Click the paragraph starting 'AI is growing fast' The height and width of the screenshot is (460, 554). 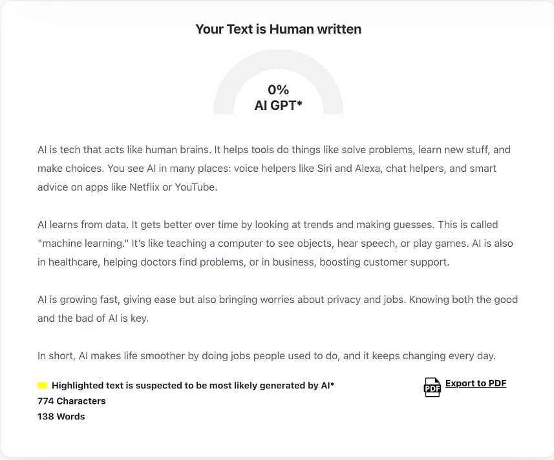277,308
